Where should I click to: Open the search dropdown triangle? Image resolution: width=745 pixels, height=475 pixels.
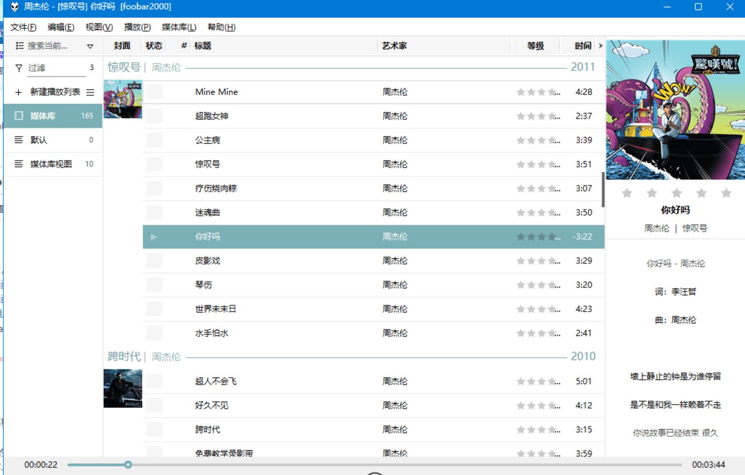[90, 46]
